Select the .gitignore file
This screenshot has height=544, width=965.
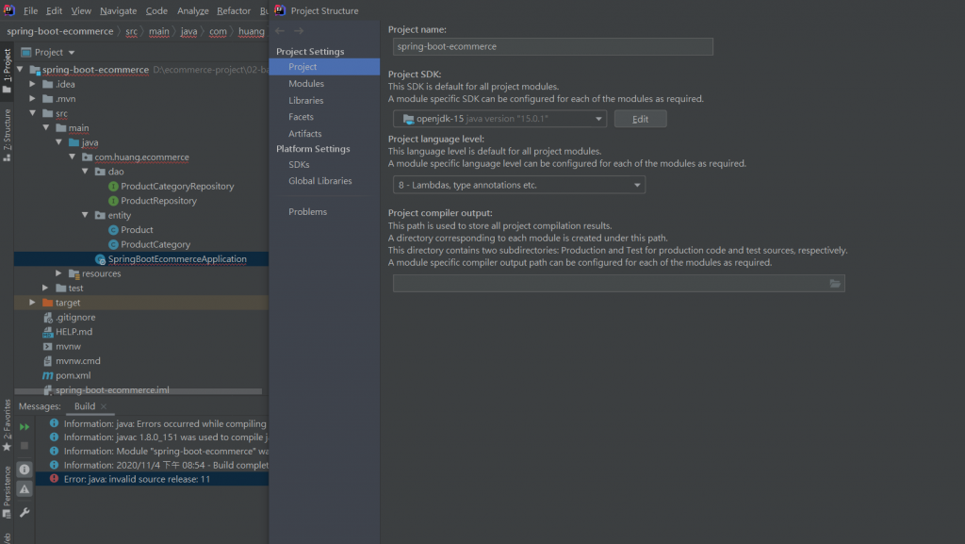pyautogui.click(x=75, y=318)
